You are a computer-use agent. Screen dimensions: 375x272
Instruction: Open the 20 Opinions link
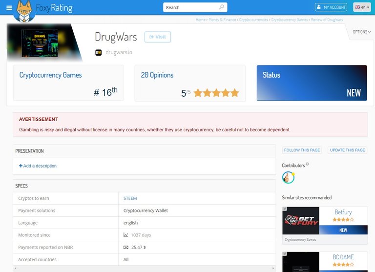tap(157, 75)
